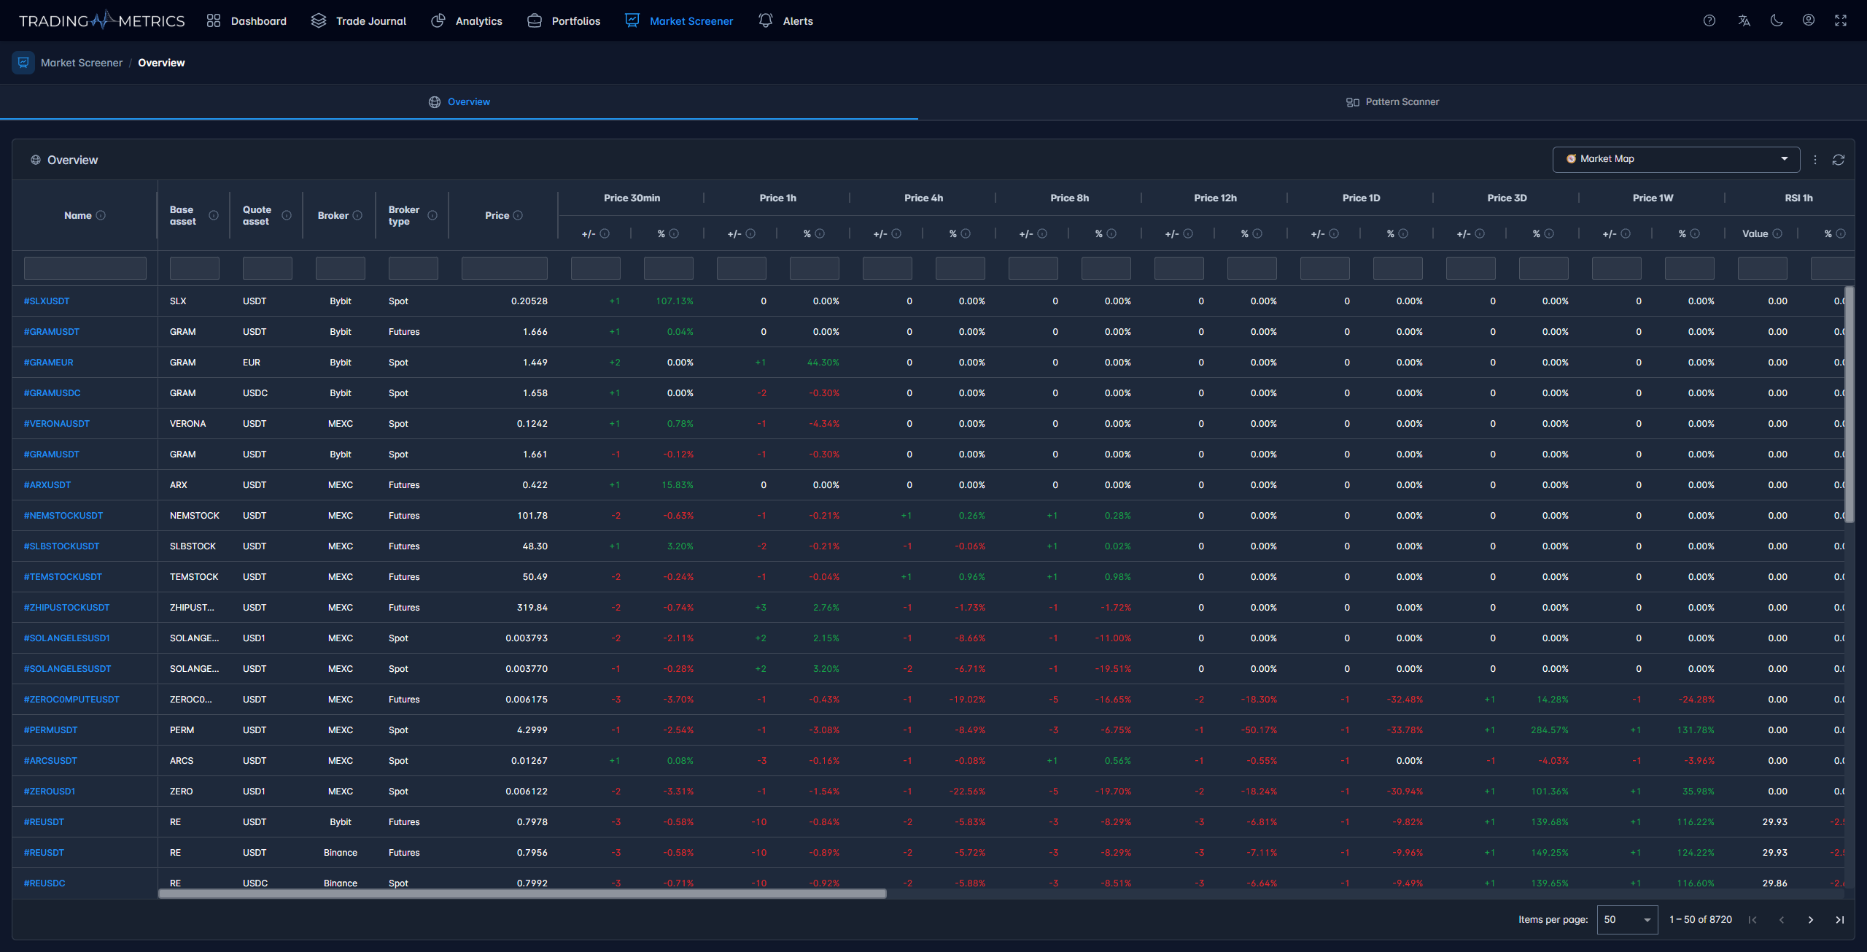Jump to first page arrow

click(x=1753, y=920)
